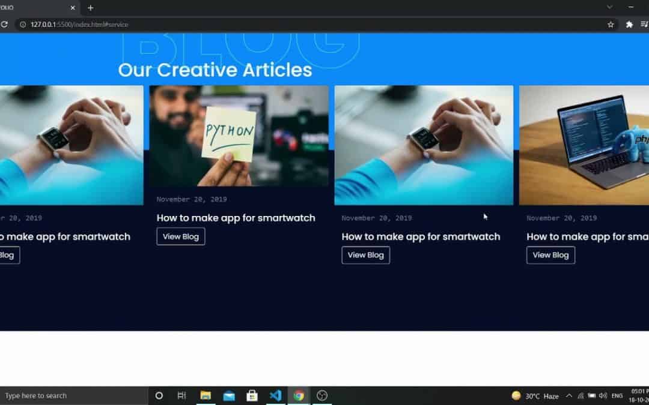Open the fully visible smartwatch photo

pos(424,145)
